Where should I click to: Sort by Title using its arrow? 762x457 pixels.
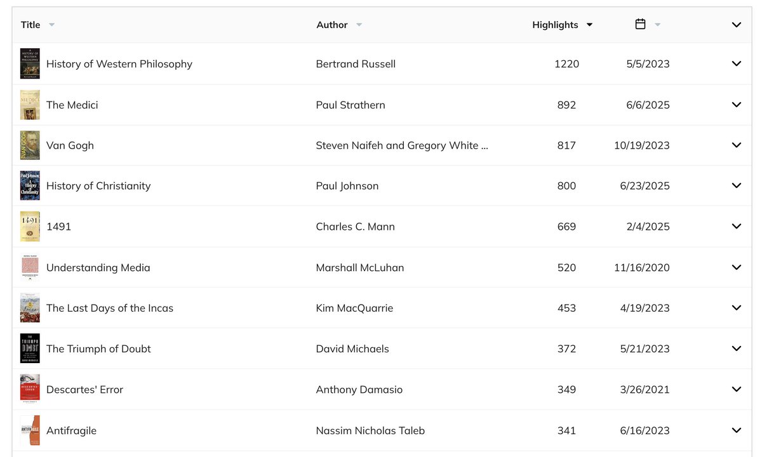coord(51,25)
